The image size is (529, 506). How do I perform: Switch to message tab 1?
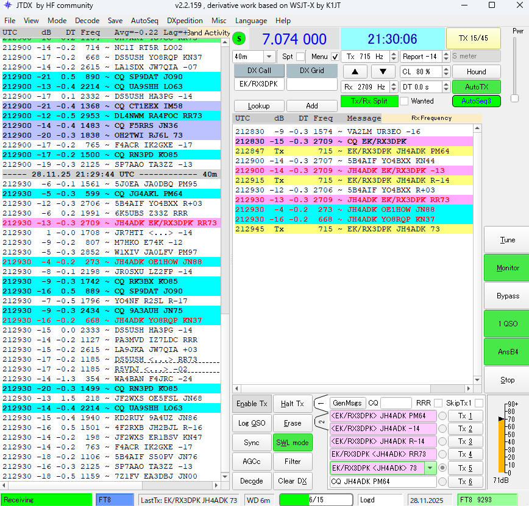(x=321, y=402)
